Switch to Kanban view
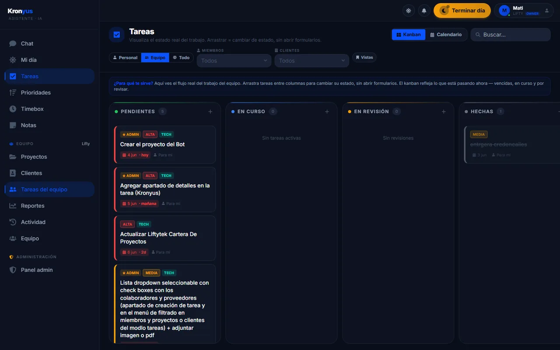The image size is (560, 350). pyautogui.click(x=409, y=35)
